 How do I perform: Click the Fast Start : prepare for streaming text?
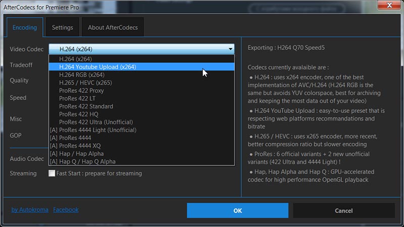99,174
